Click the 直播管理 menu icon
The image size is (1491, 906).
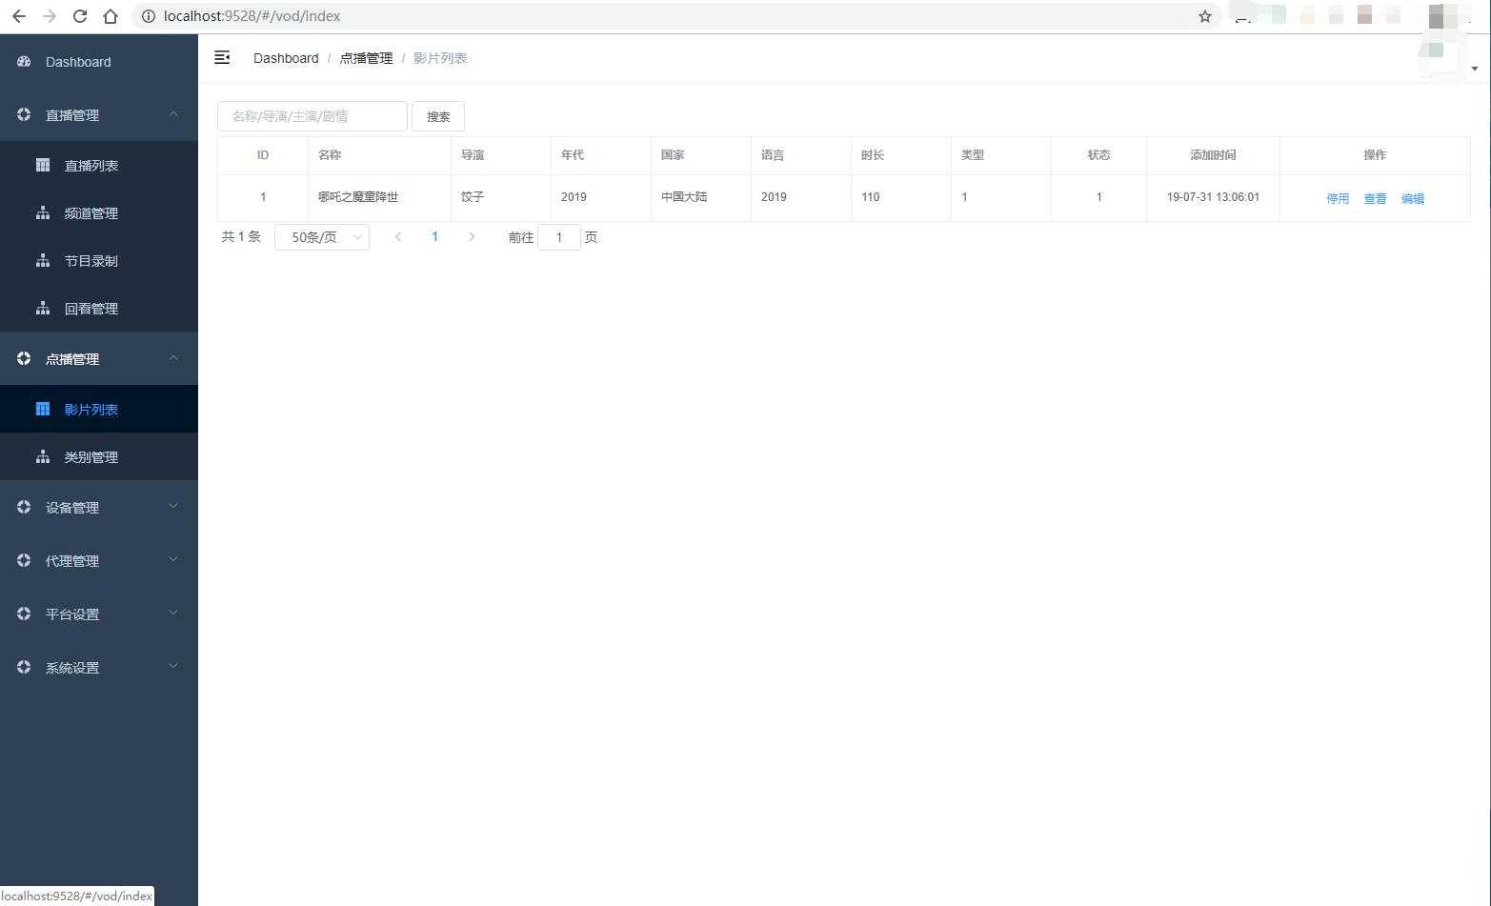[24, 115]
